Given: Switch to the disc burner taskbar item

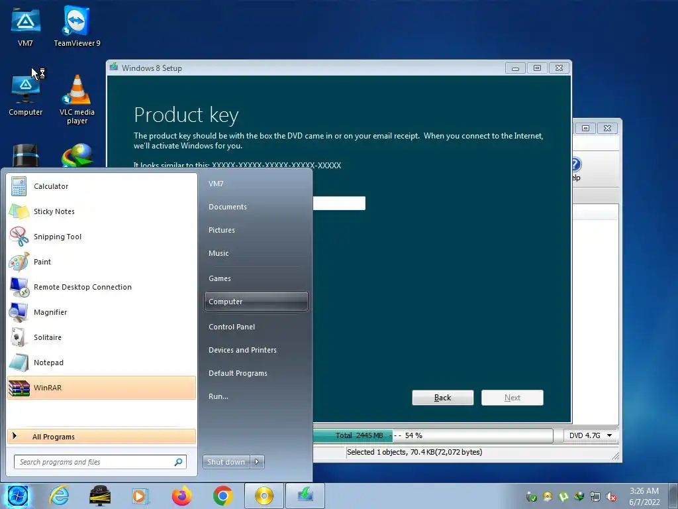Looking at the screenshot, I should 264,496.
